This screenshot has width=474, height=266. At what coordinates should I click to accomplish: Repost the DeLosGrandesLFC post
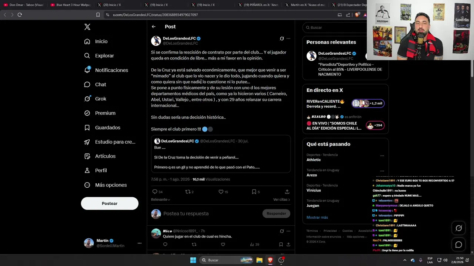(188, 192)
